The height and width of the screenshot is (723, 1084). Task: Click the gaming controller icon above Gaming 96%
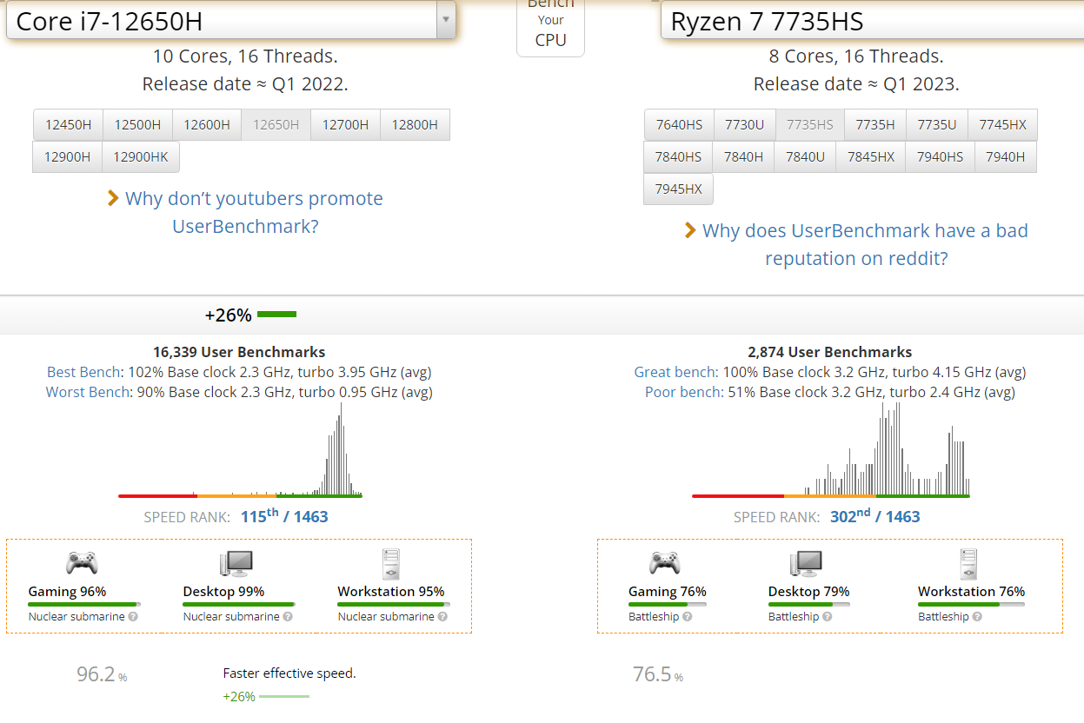click(x=82, y=564)
